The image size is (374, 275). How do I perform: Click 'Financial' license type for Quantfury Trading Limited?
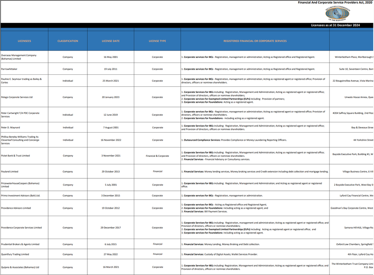(x=158, y=254)
